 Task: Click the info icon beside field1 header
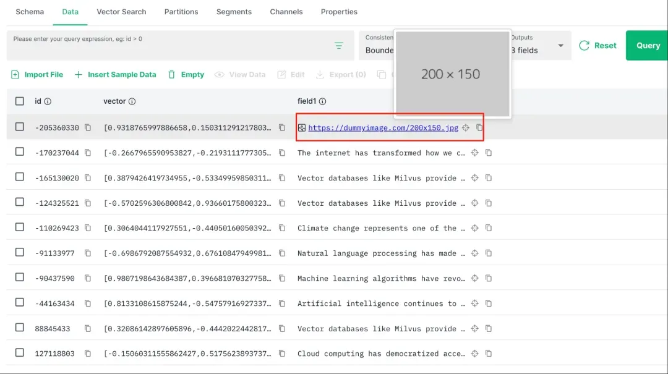click(322, 101)
